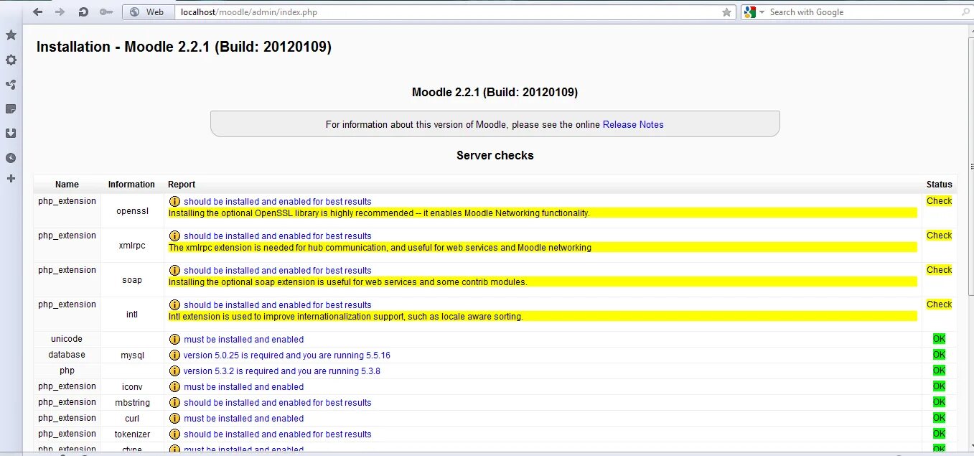Click the Check status for intl

tap(939, 304)
